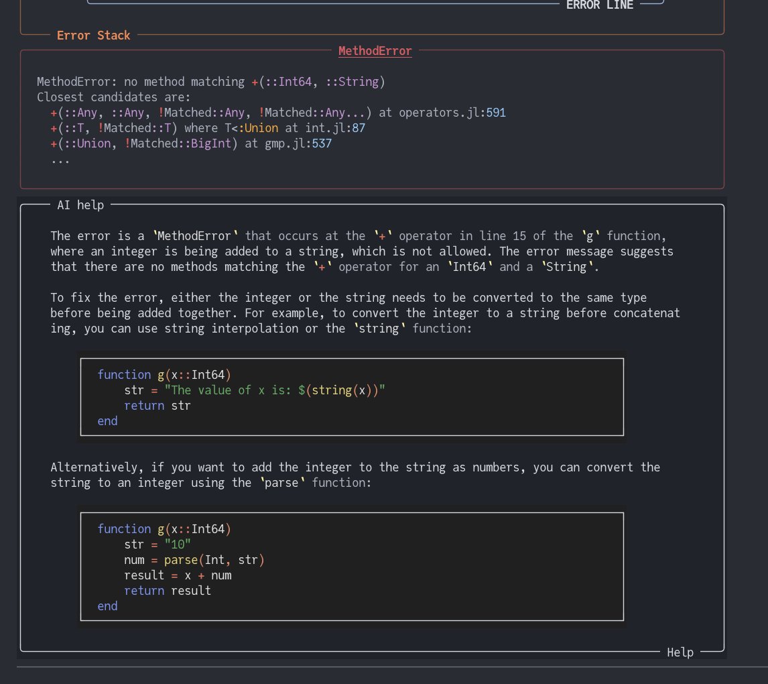Click 'int.jl:87' file reference
This screenshot has width=768, height=684.
pos(335,128)
